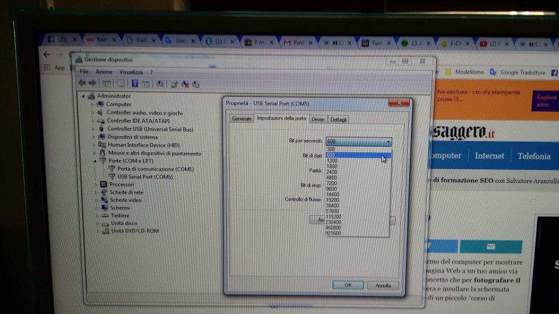Expand the Controller USB node
559x314 pixels.
pyautogui.click(x=93, y=129)
